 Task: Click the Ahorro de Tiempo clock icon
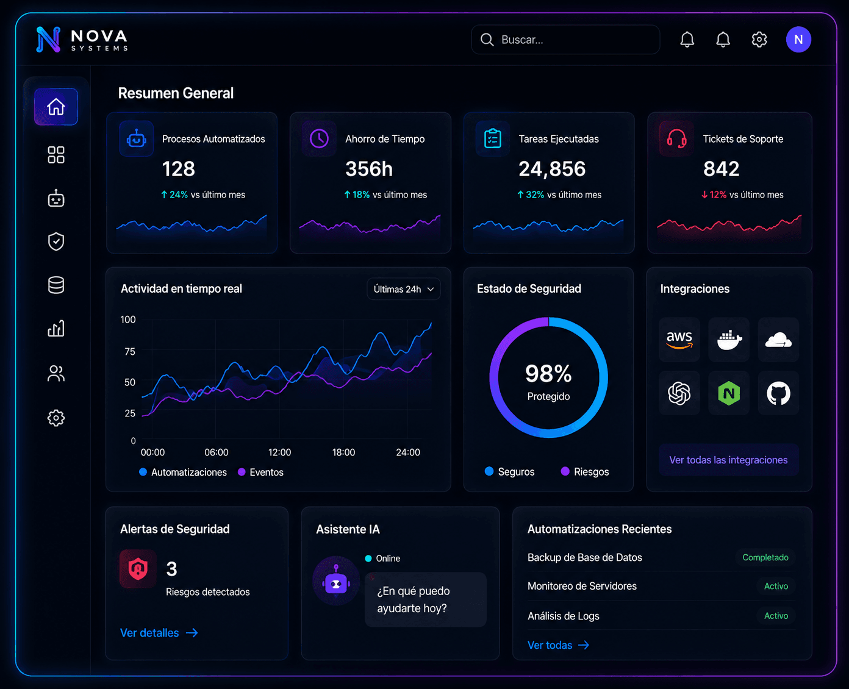[320, 139]
